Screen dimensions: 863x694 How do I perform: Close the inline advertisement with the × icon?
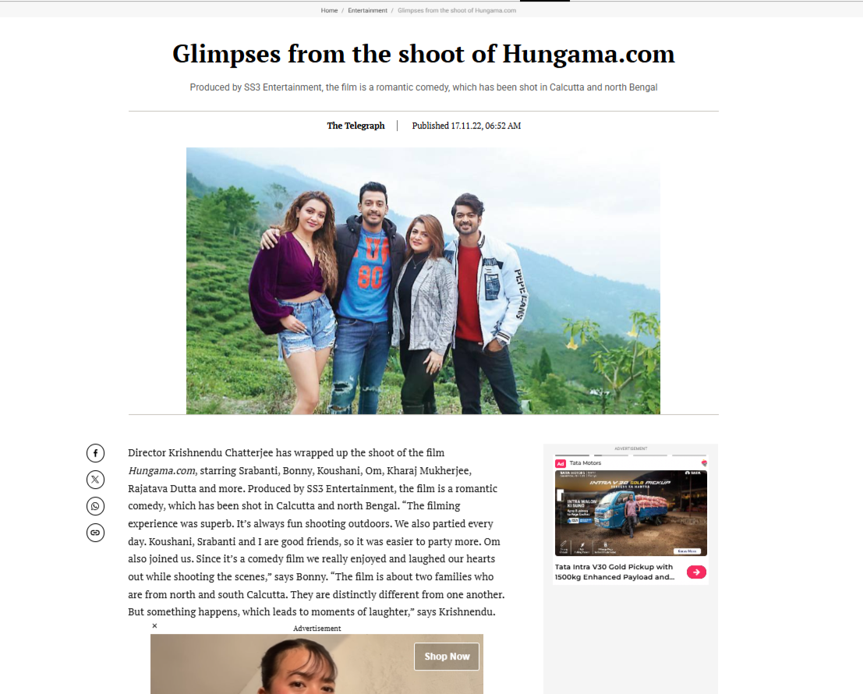pos(154,625)
